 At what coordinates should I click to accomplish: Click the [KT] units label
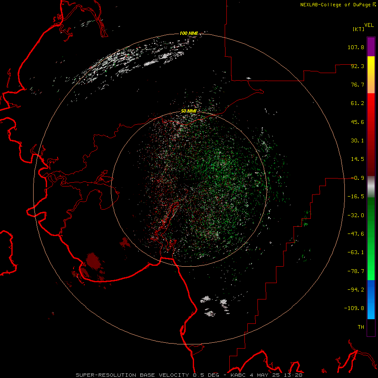pyautogui.click(x=359, y=29)
